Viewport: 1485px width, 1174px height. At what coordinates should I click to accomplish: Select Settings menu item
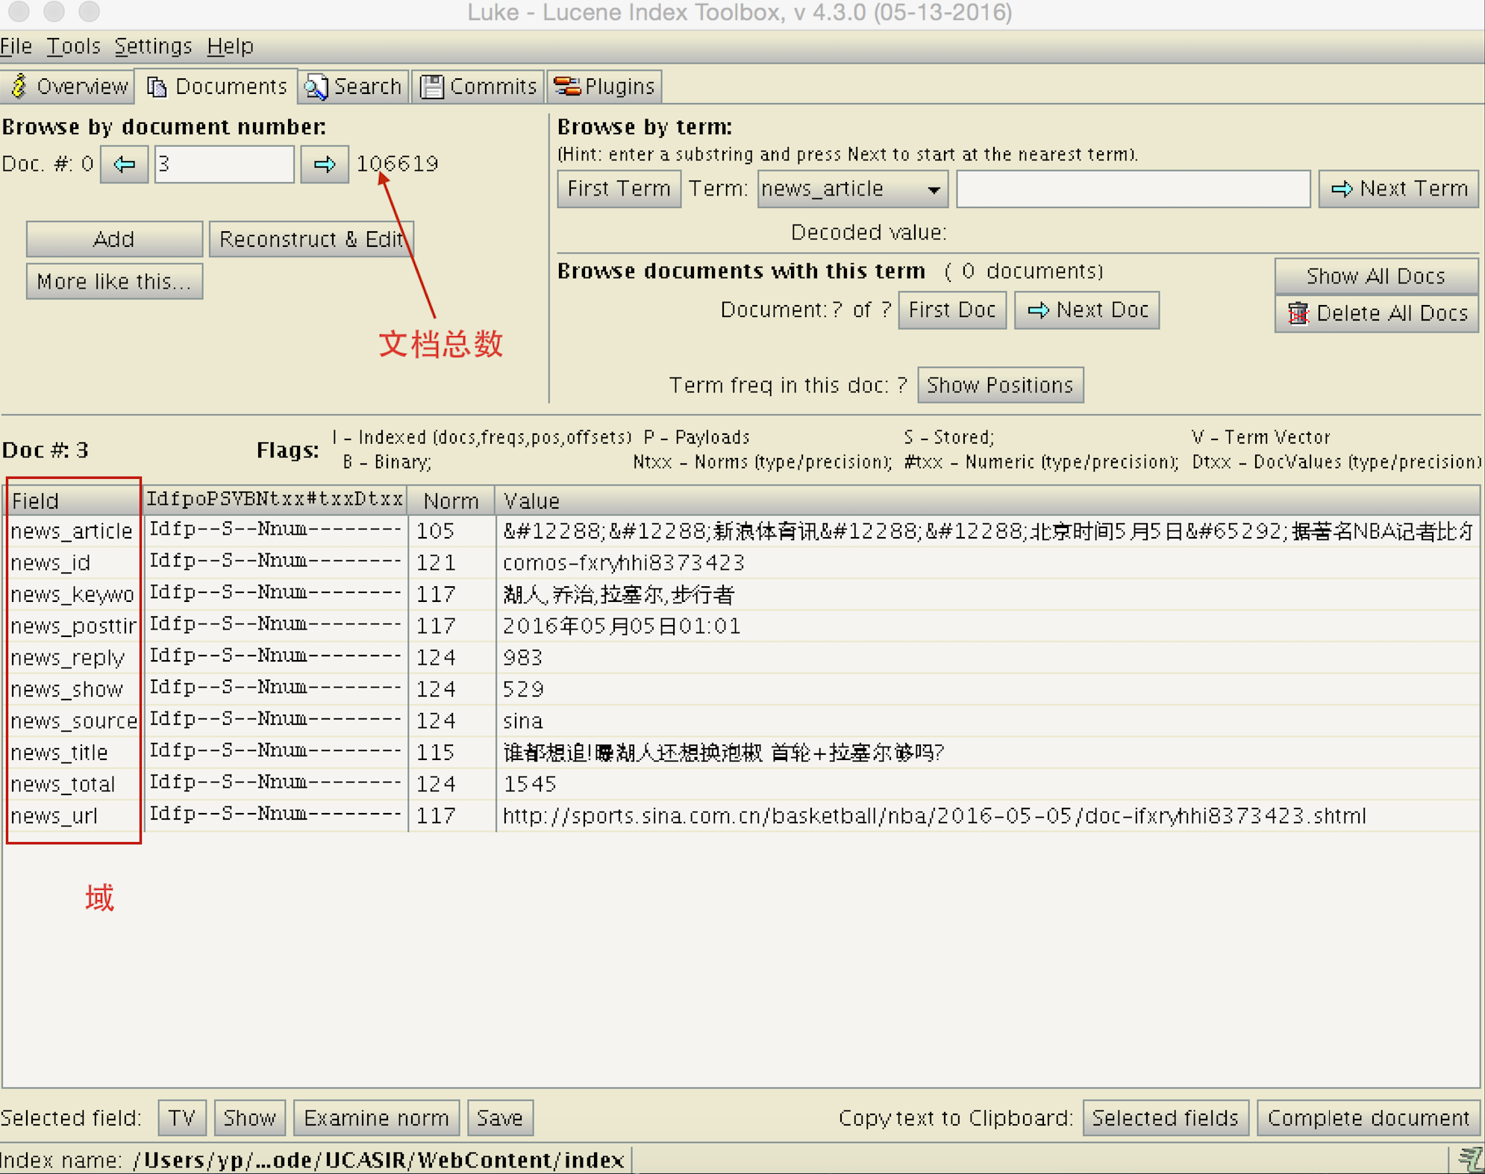151,47
